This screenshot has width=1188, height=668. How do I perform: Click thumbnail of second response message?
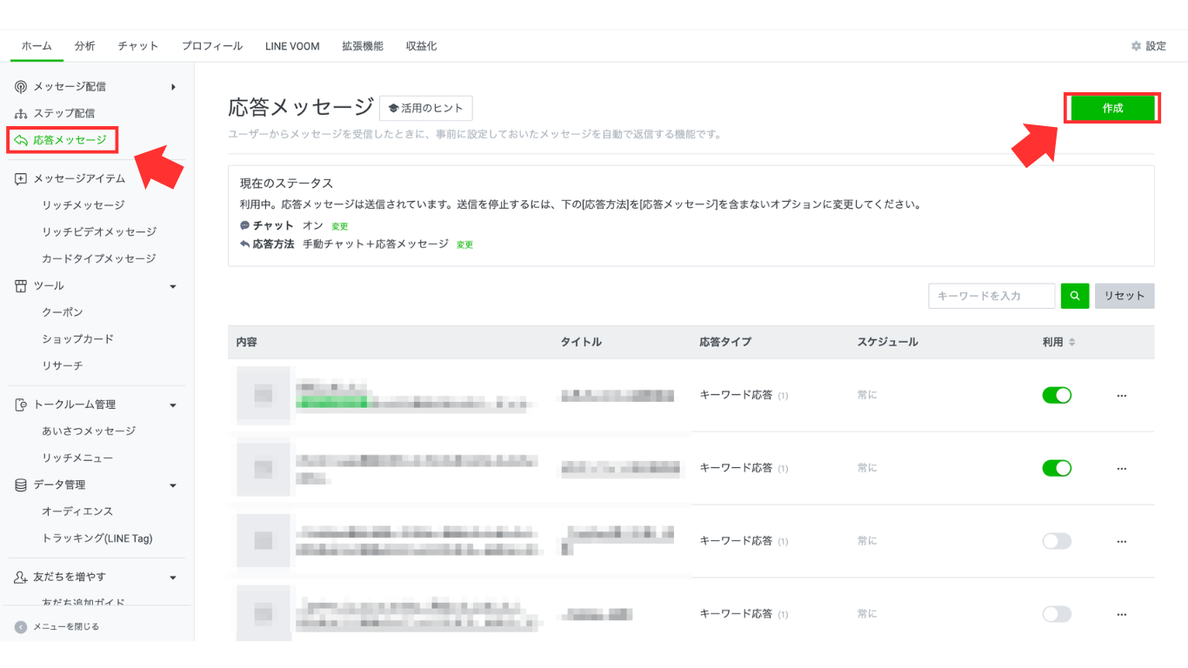tap(264, 469)
